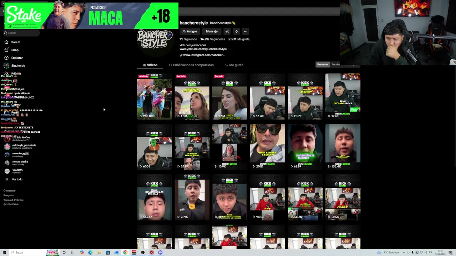This screenshot has width=456, height=256.
Task: Open pinned video with 1.3M views
Action: click(x=230, y=96)
